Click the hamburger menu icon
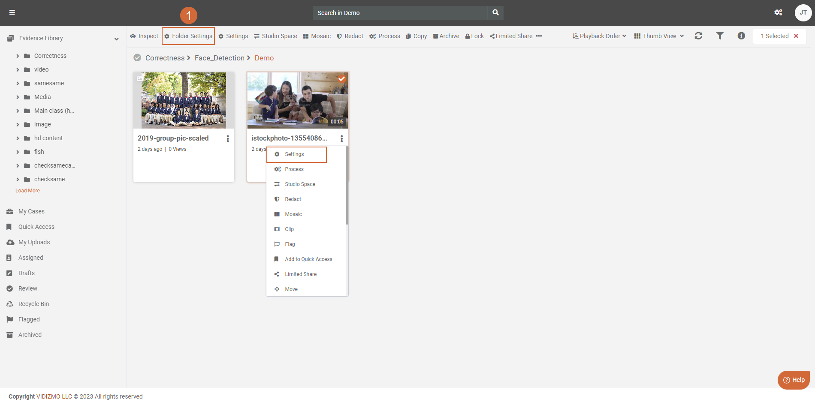This screenshot has height=405, width=815. point(12,12)
